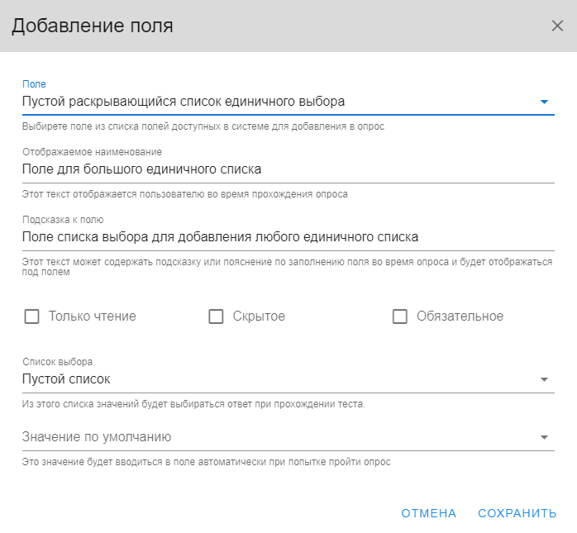Viewport: 577px width, 533px height.
Task: Click the ОТМЕНА button
Action: pyautogui.click(x=429, y=513)
